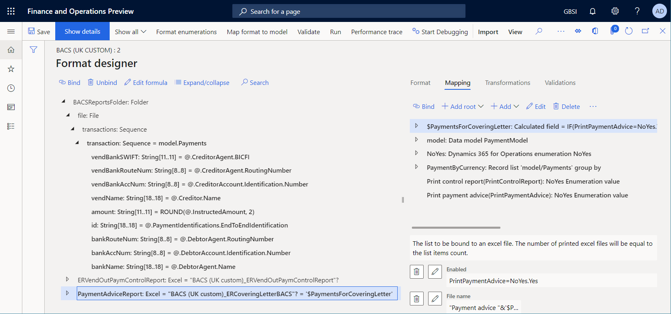Go to the Home icon in sidebar
This screenshot has width=671, height=314.
[x=11, y=50]
